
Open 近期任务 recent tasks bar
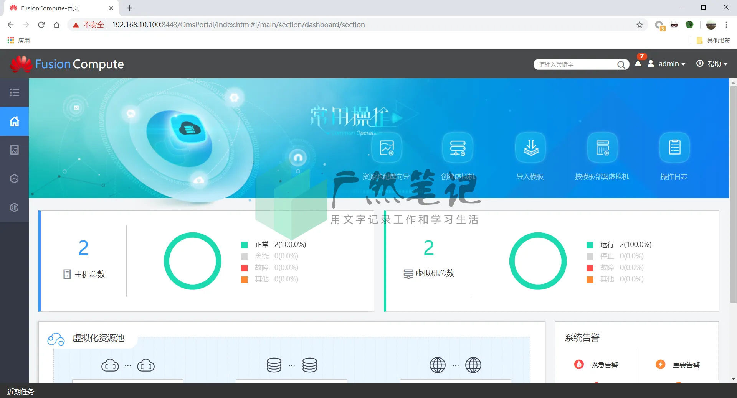point(20,391)
